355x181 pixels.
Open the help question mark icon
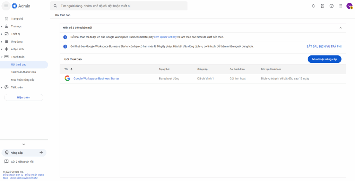[331, 6]
